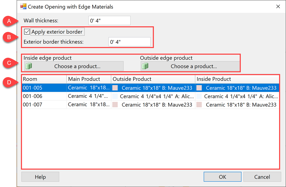Choose a product for Outside edge
The height and width of the screenshot is (187, 286).
pyautogui.click(x=190, y=66)
